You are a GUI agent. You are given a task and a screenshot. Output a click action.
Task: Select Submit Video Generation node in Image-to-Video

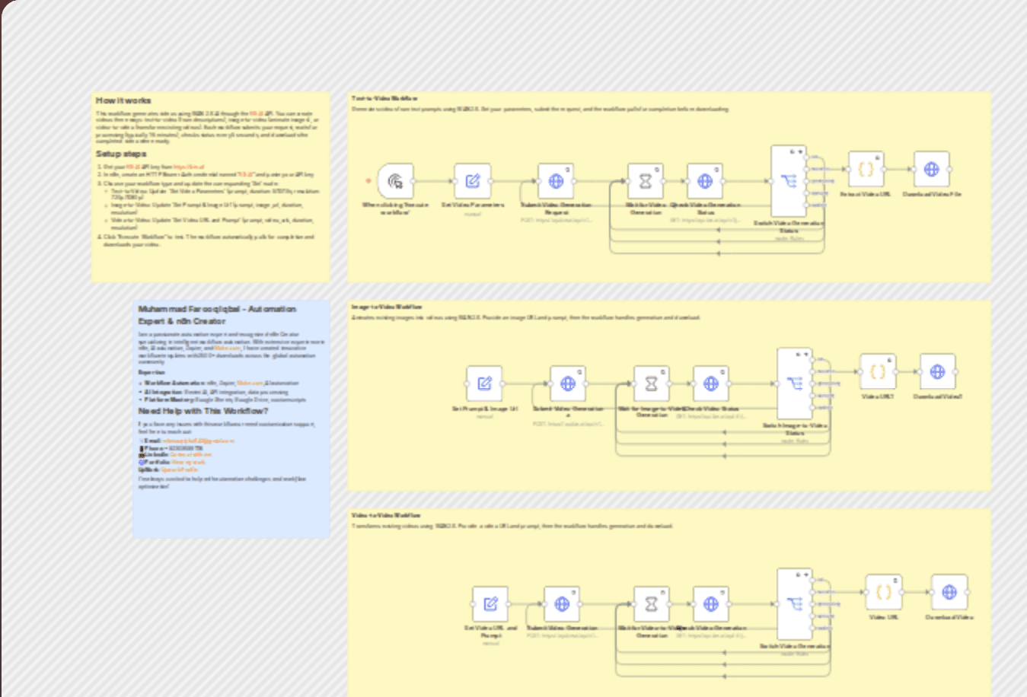click(568, 384)
